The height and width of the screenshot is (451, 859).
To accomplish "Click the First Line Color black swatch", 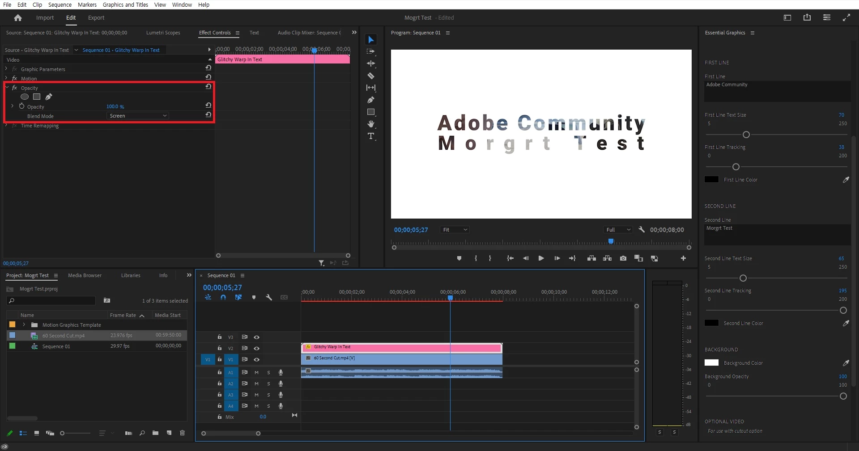I will tap(711, 180).
